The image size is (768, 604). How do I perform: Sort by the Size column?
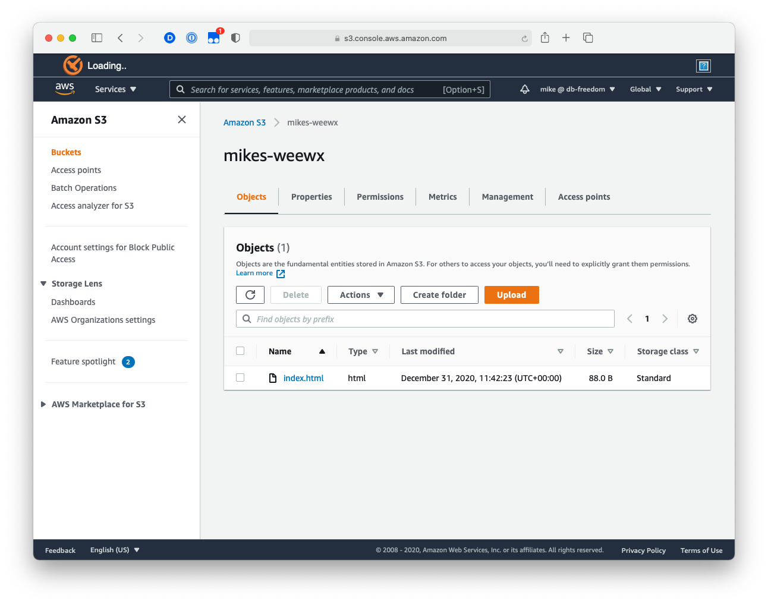click(600, 351)
